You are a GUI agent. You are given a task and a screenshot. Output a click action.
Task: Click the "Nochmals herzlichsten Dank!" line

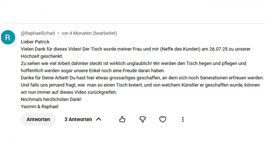click(x=51, y=99)
